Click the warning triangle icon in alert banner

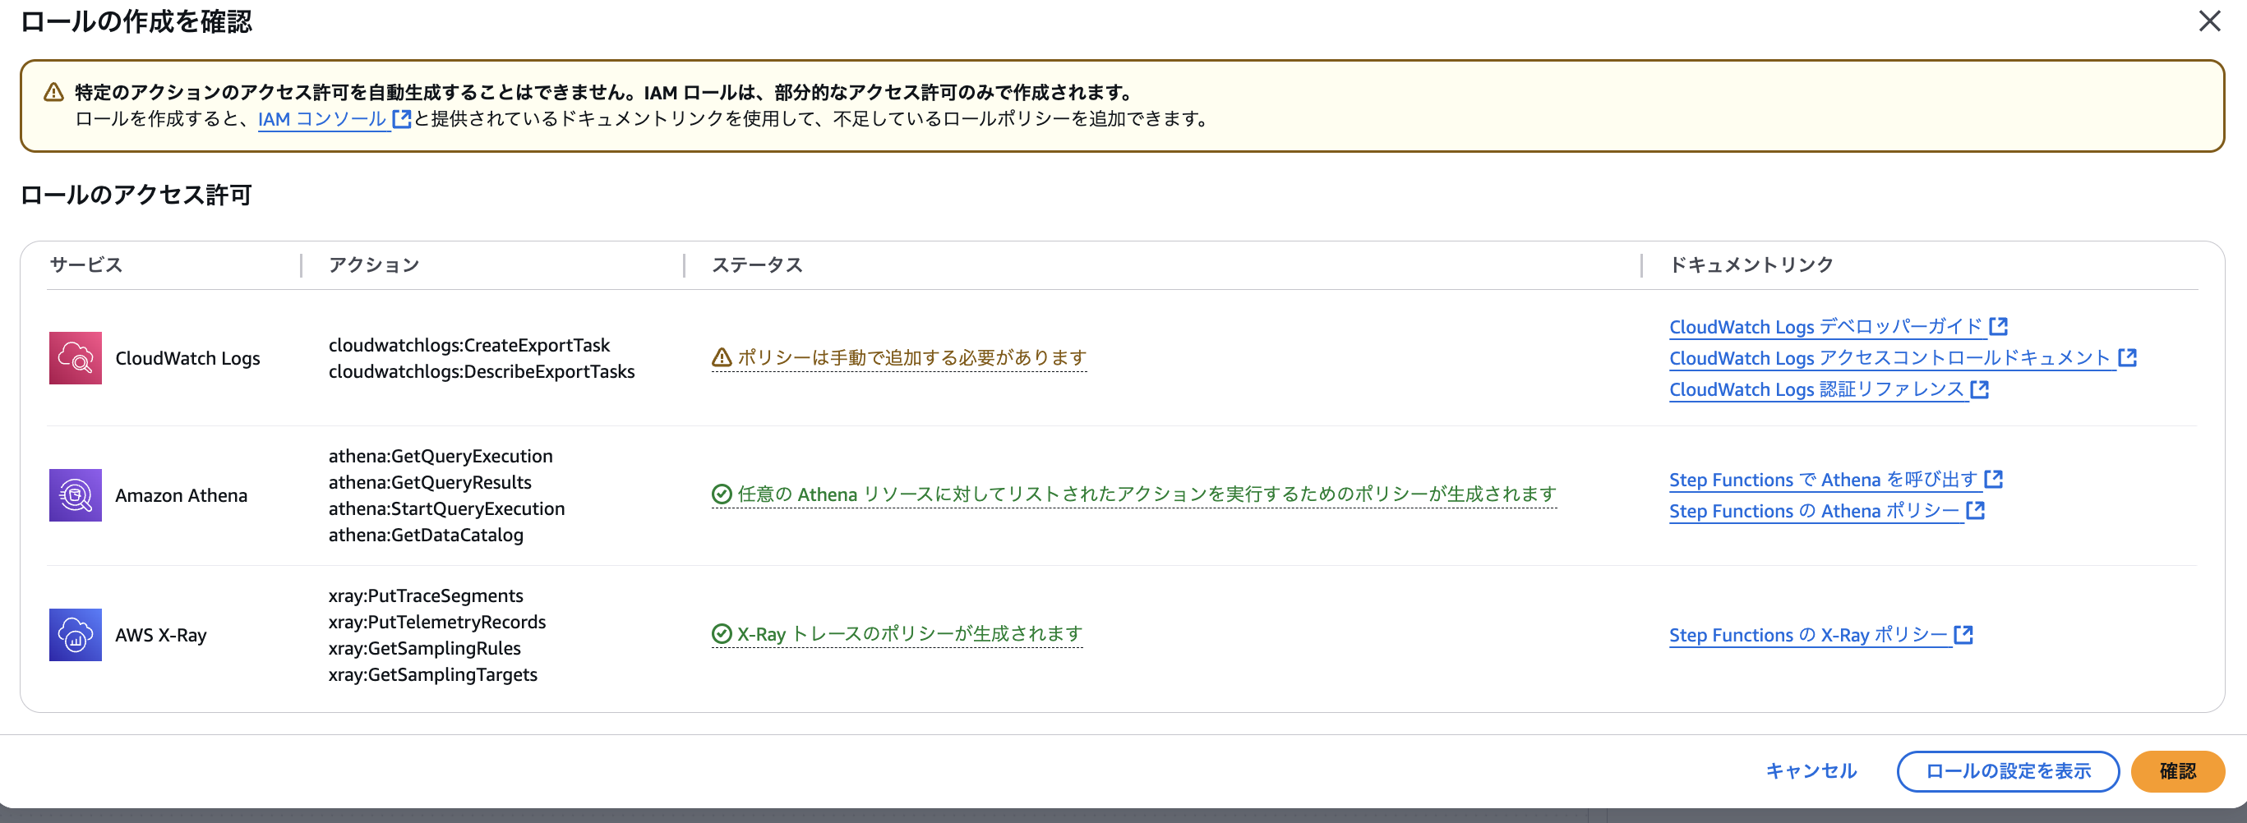pos(53,93)
